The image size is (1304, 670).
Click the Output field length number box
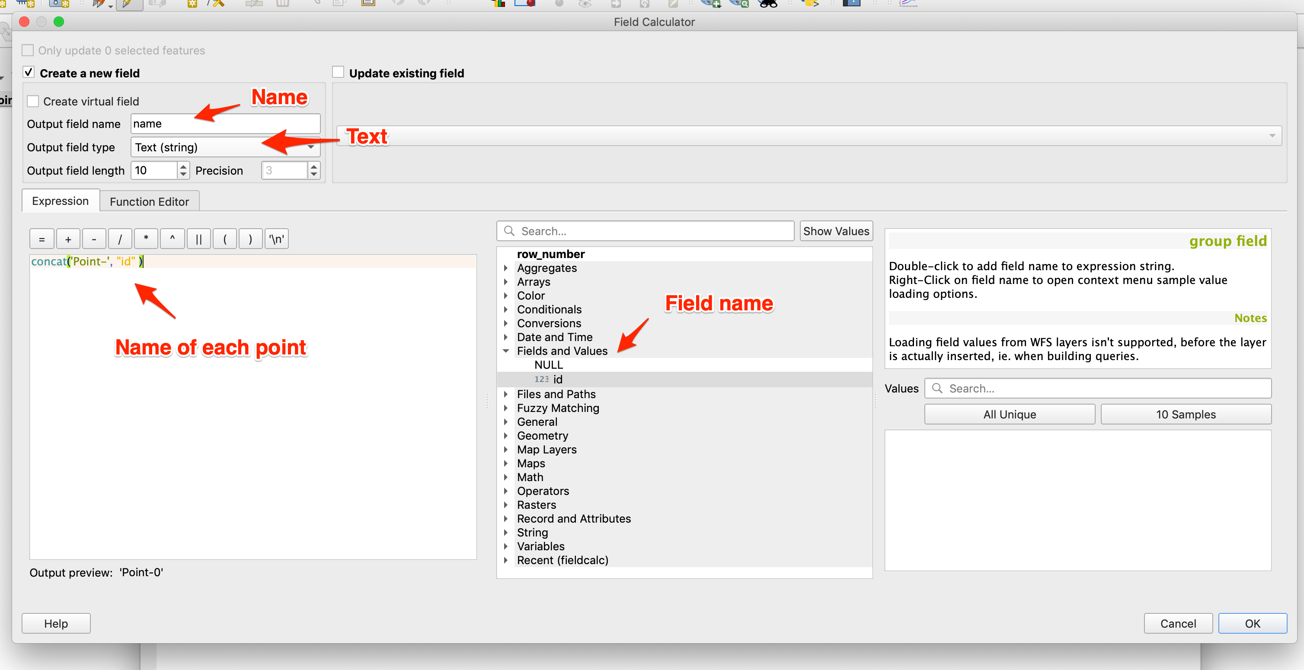point(154,171)
